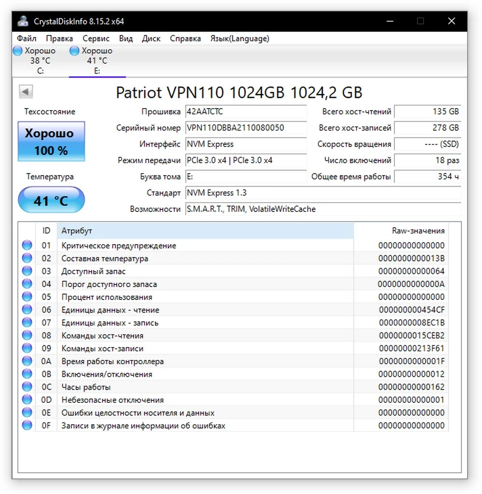
Task: Click status orb of attribute 0B
Action: (x=27, y=374)
